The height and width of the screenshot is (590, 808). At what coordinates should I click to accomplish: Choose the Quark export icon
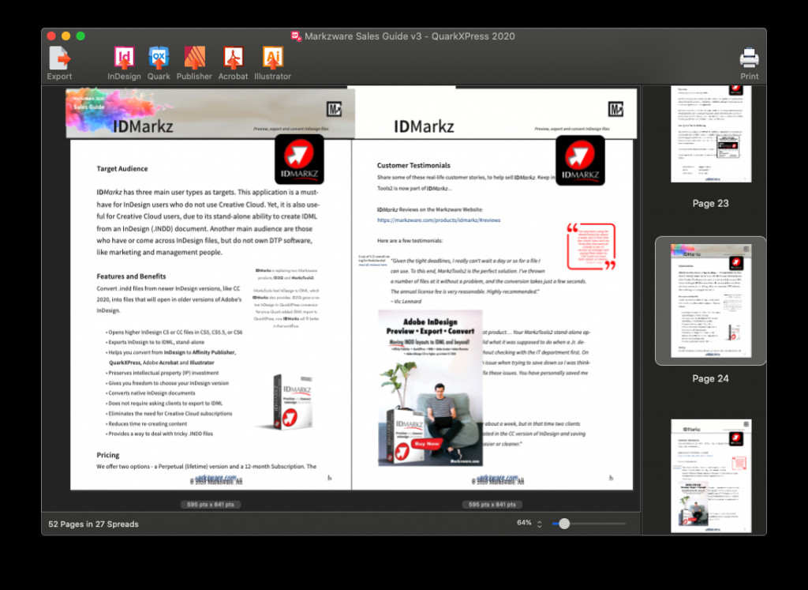(x=159, y=57)
